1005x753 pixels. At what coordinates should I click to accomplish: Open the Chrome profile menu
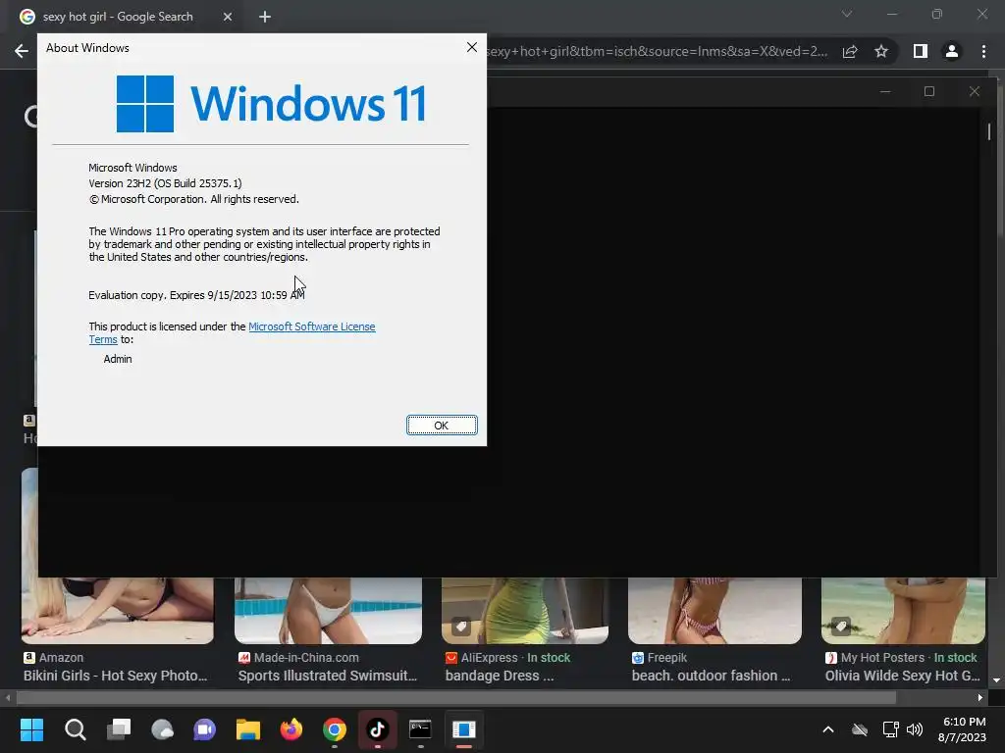point(952,51)
